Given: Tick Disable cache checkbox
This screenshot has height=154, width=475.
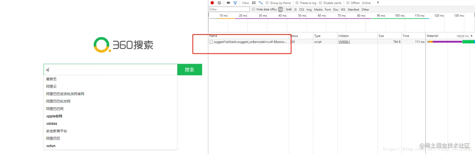Looking at the screenshot, I should tap(320, 3).
